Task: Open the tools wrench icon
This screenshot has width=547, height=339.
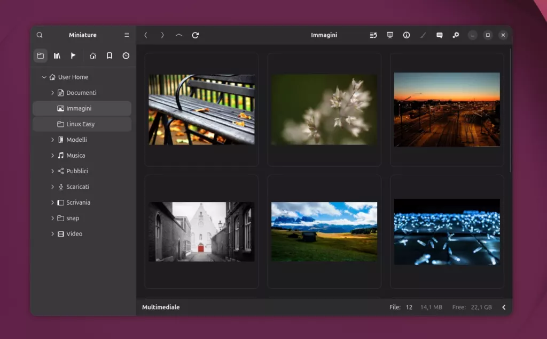Action: click(x=456, y=35)
